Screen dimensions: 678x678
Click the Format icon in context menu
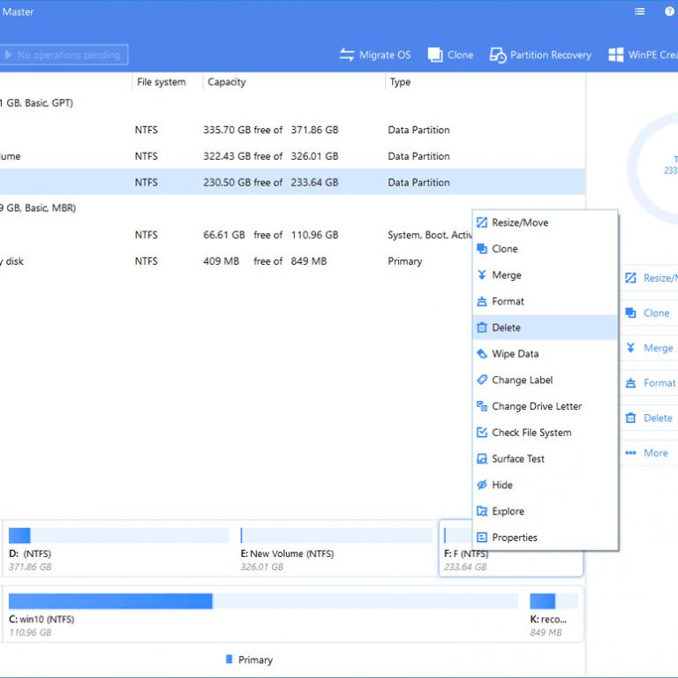[482, 301]
